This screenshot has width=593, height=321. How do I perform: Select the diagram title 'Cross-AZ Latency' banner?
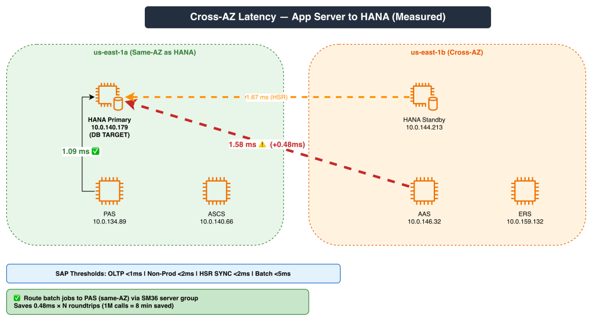318,17
